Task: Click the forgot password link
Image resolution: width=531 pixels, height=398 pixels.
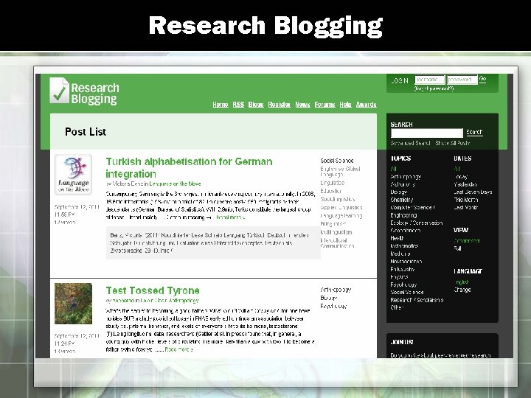Action: (x=434, y=88)
